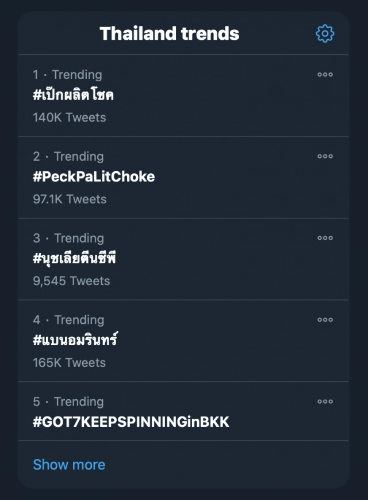Screen dimensions: 368x500
Task: Open the #PeckPaLitChoke trend
Action: point(93,177)
